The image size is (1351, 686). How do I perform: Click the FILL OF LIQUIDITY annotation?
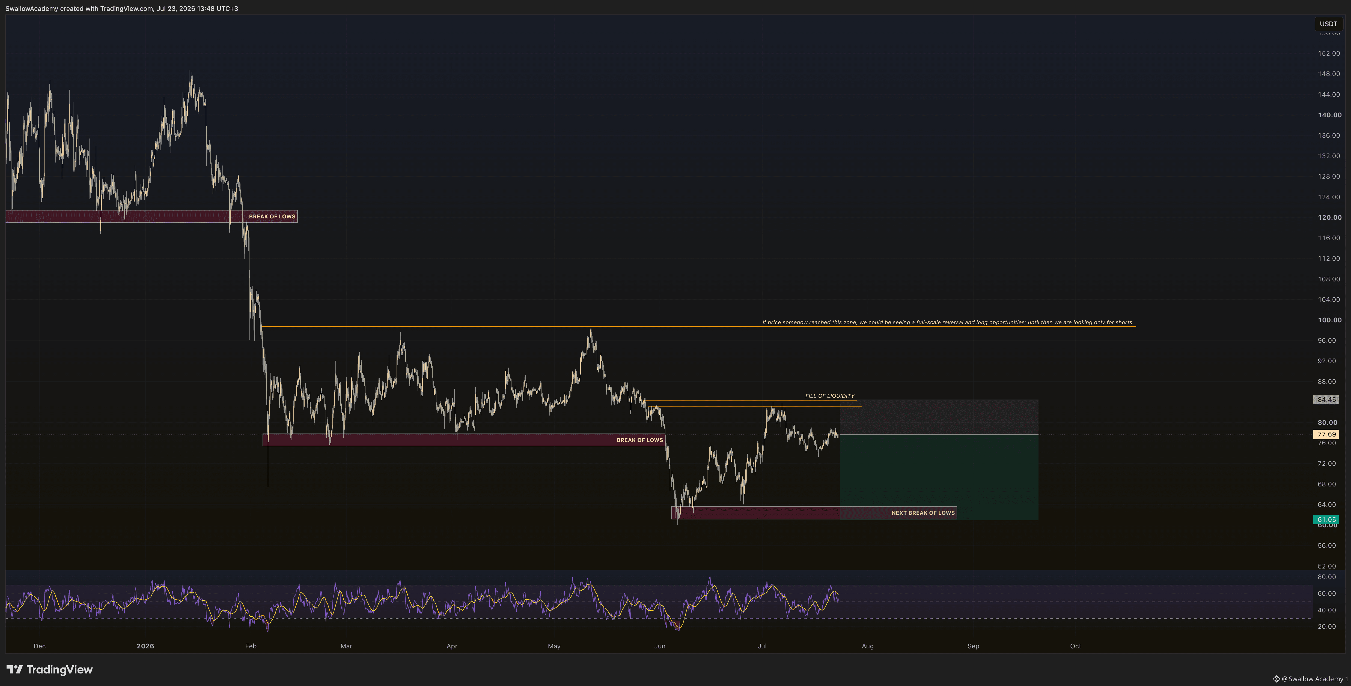pos(830,396)
